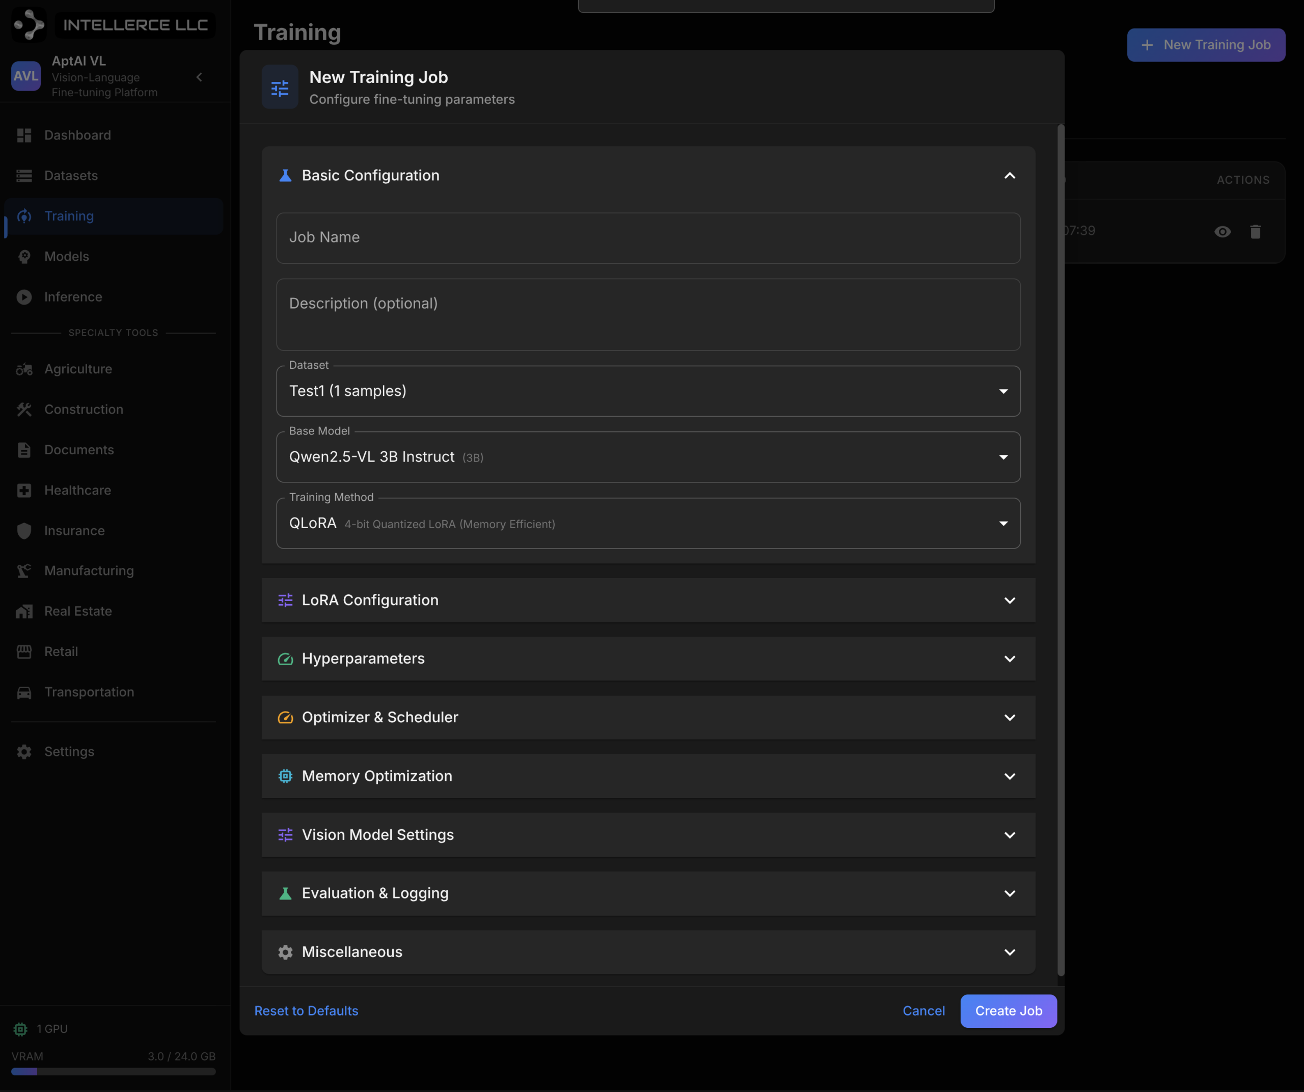Expand the Evaluation & Logging section

[648, 893]
